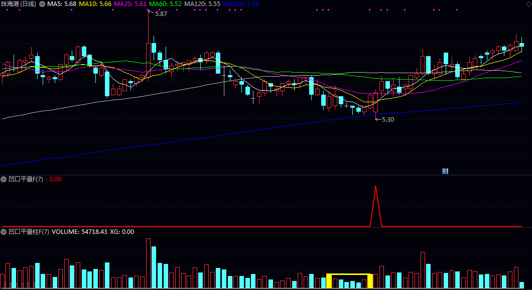The image size is (532, 290).
Task: Open dropdown arrow beside 珠海港(日线) title
Action: pyautogui.click(x=42, y=4)
